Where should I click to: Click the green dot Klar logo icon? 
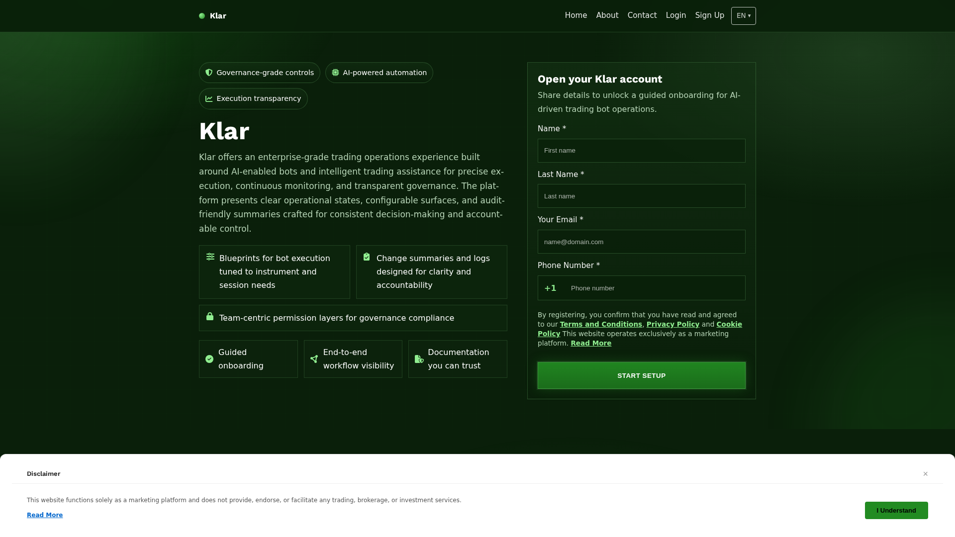[202, 16]
